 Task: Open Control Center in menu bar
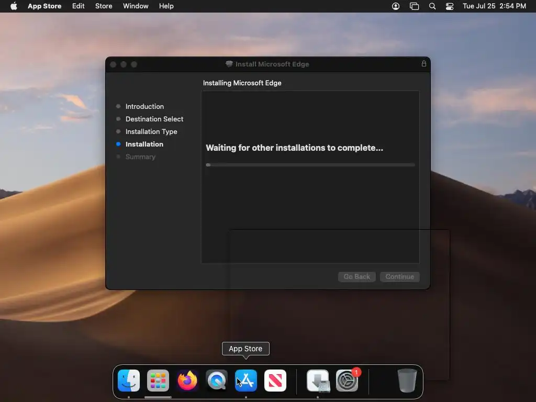point(450,6)
